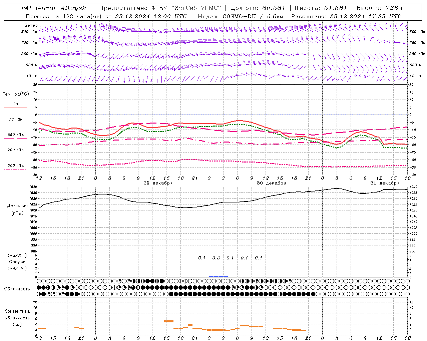Click the (гПа) unit under Давление
The image size is (427, 341).
17,213
